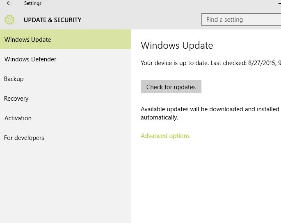This screenshot has width=281, height=223.
Task: Click the blank sidebar area below For developers
Action: (65, 184)
